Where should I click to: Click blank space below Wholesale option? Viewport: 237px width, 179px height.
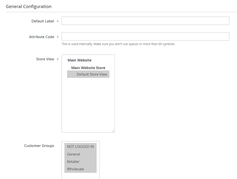pyautogui.click(x=80, y=176)
